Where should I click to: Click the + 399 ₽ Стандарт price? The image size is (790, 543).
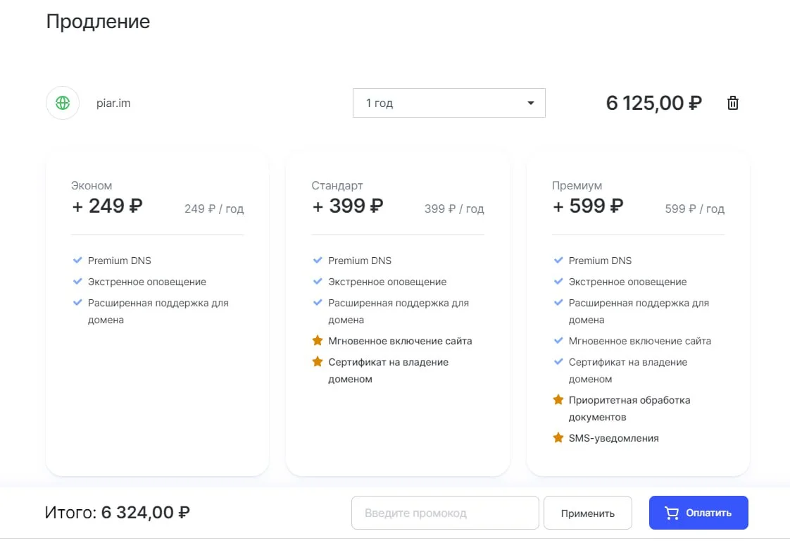pyautogui.click(x=348, y=206)
